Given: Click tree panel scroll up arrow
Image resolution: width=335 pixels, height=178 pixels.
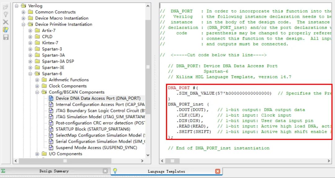Looking at the screenshot, I should pyautogui.click(x=148, y=6).
